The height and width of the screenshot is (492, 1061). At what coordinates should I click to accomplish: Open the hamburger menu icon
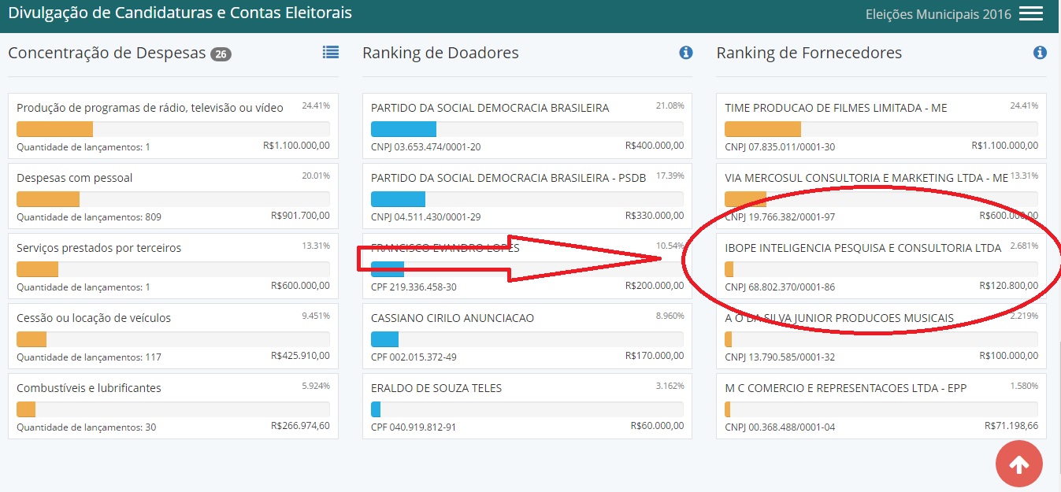[1030, 14]
